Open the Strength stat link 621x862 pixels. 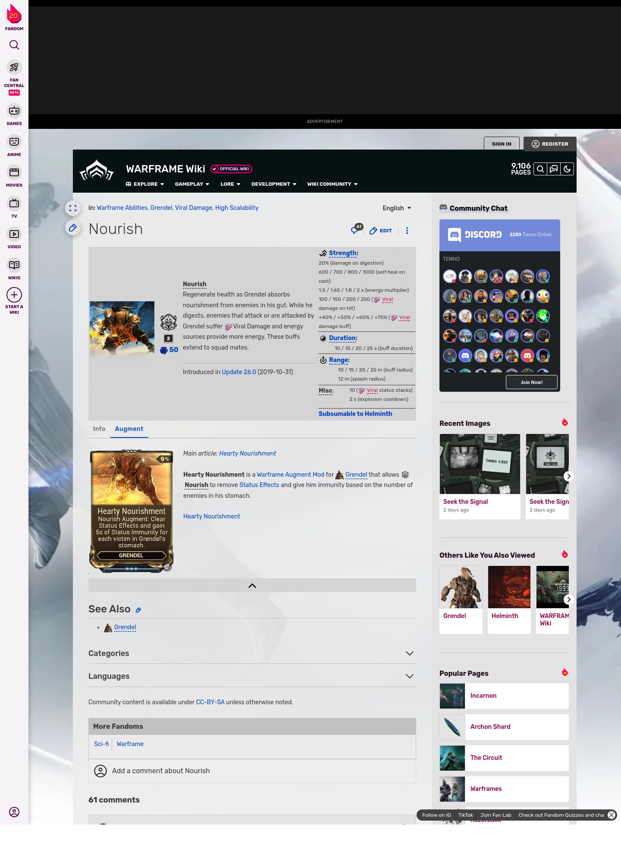(x=342, y=253)
